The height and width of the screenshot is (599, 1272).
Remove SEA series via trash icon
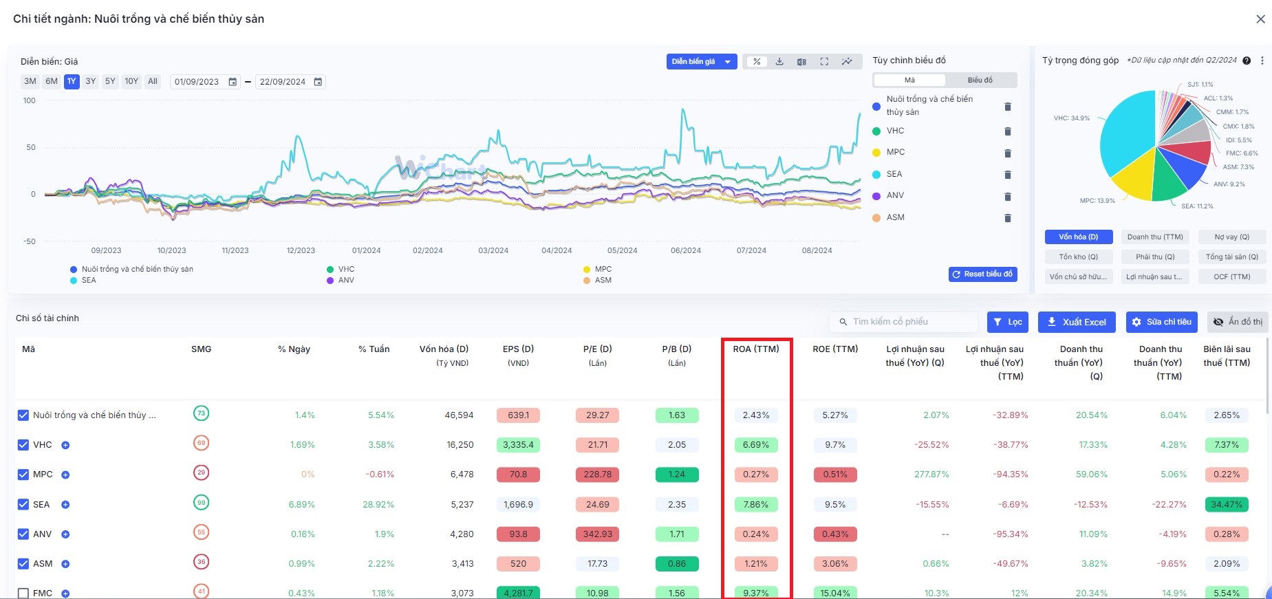click(x=1008, y=175)
